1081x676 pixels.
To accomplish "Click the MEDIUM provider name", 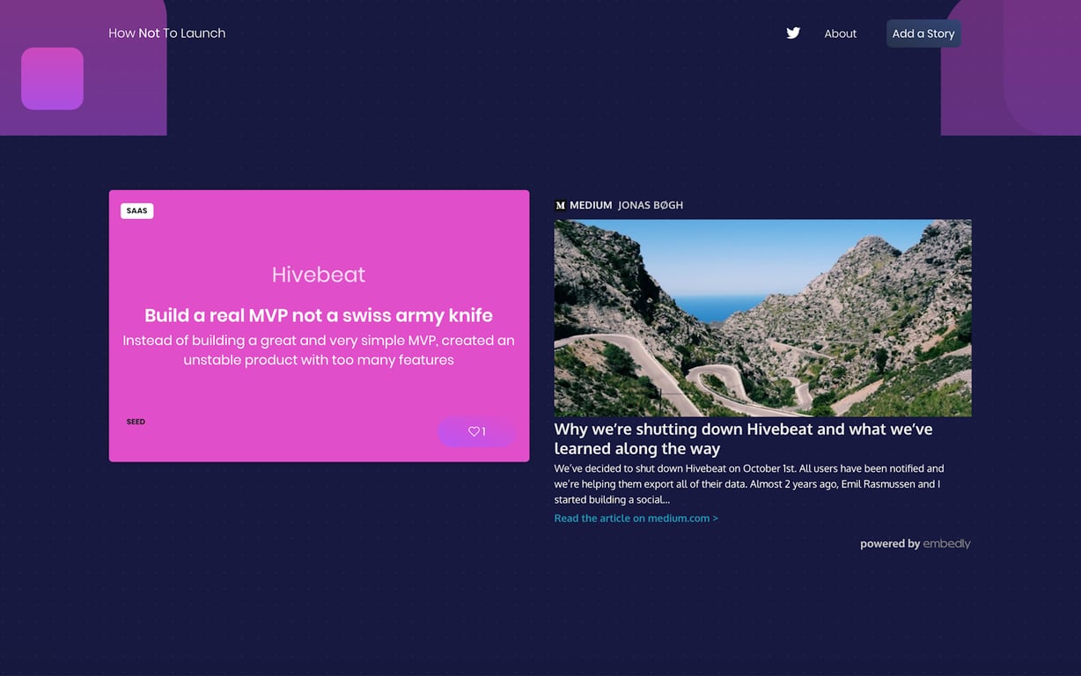I will pyautogui.click(x=591, y=205).
